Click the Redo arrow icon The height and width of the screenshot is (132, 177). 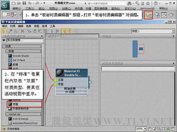click(x=37, y=3)
